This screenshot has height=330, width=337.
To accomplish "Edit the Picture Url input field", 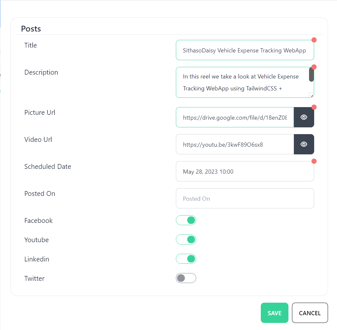I will (235, 117).
